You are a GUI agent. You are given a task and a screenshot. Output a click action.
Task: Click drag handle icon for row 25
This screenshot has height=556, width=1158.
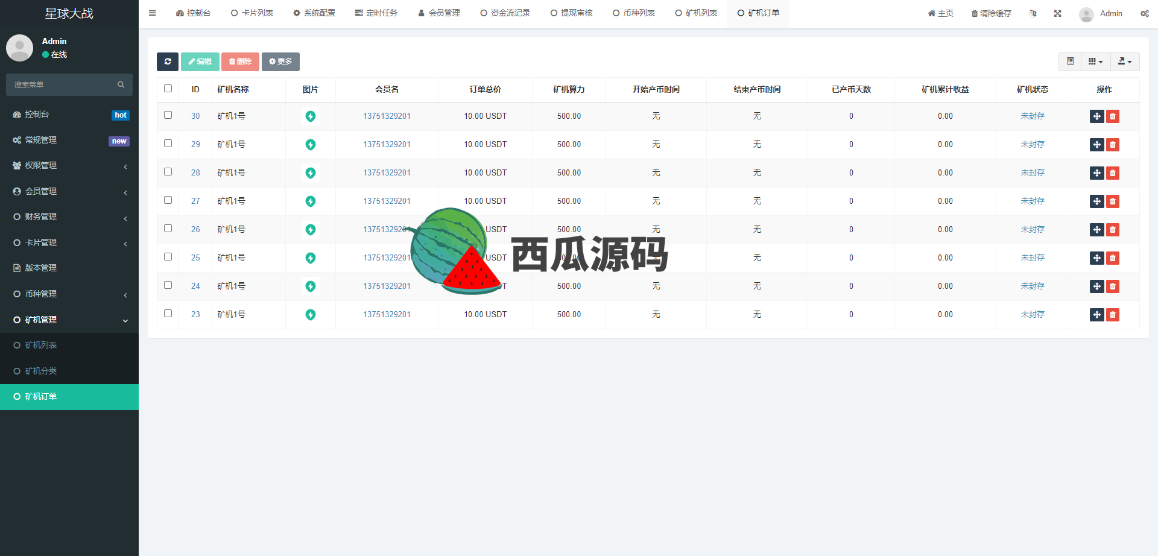(1097, 258)
